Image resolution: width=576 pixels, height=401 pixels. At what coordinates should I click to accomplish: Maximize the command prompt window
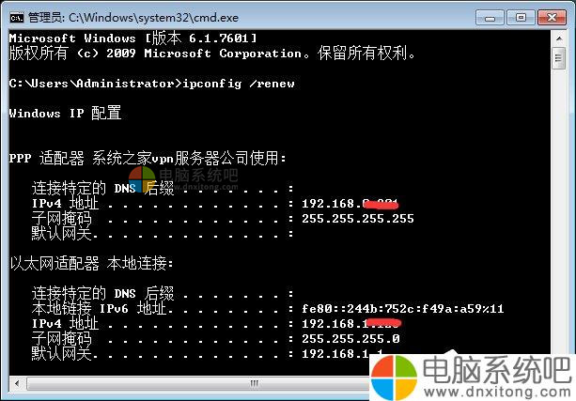(521, 17)
